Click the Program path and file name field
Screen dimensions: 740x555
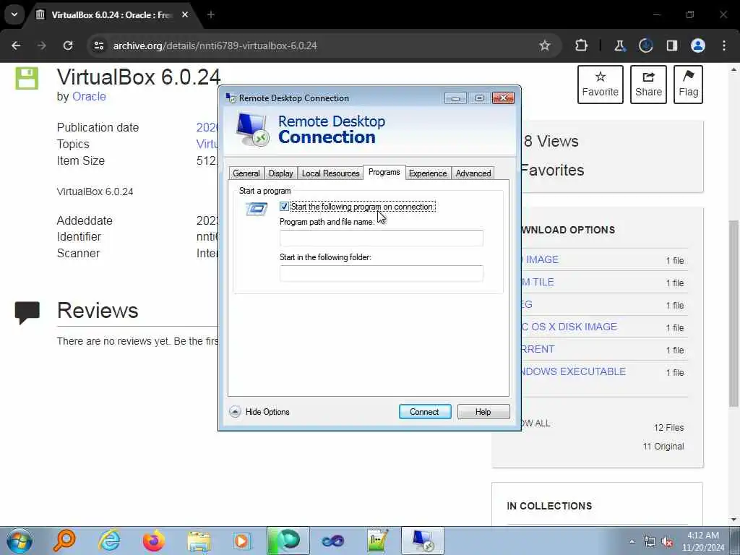[x=382, y=238]
